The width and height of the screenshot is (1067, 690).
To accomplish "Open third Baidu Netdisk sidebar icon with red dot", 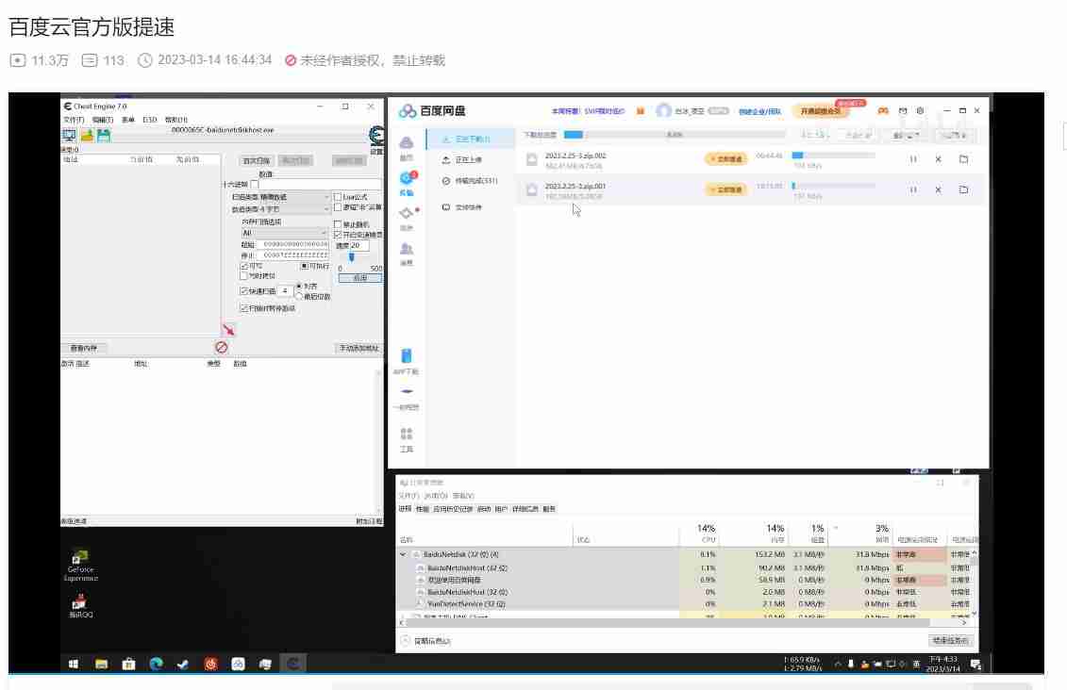I will pyautogui.click(x=407, y=213).
